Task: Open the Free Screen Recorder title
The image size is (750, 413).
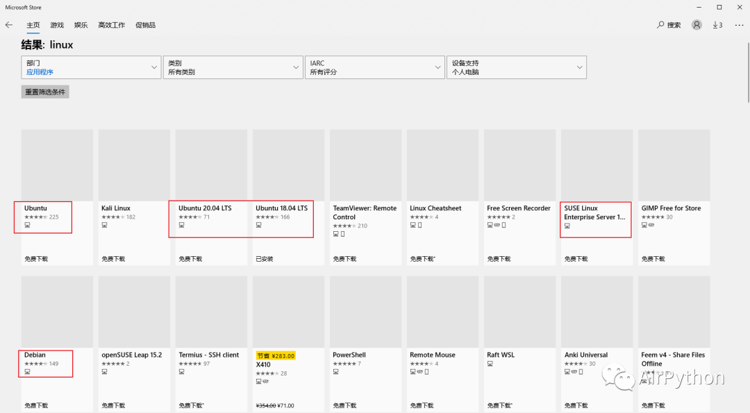Action: tap(519, 208)
